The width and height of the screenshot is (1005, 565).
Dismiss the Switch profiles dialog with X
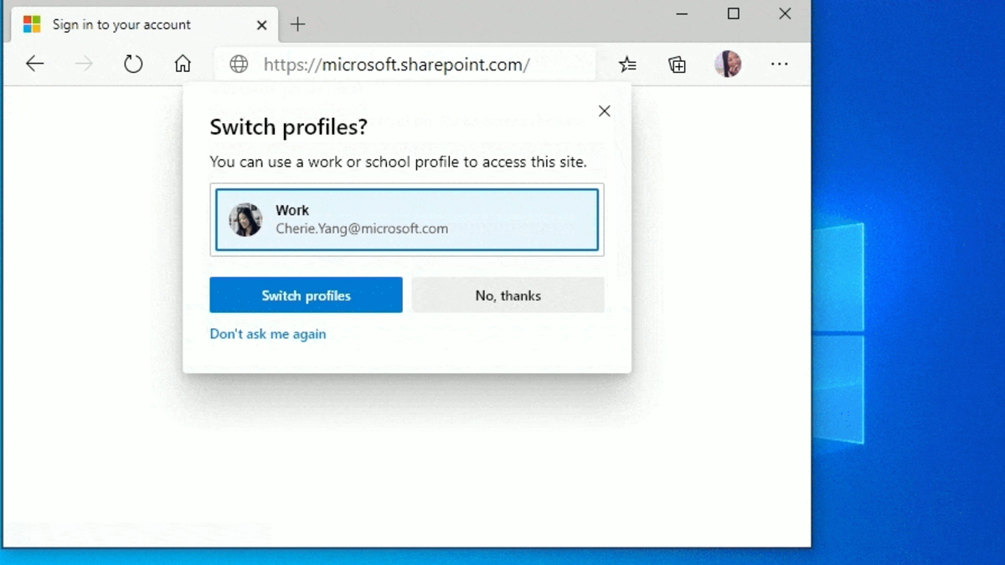coord(605,111)
